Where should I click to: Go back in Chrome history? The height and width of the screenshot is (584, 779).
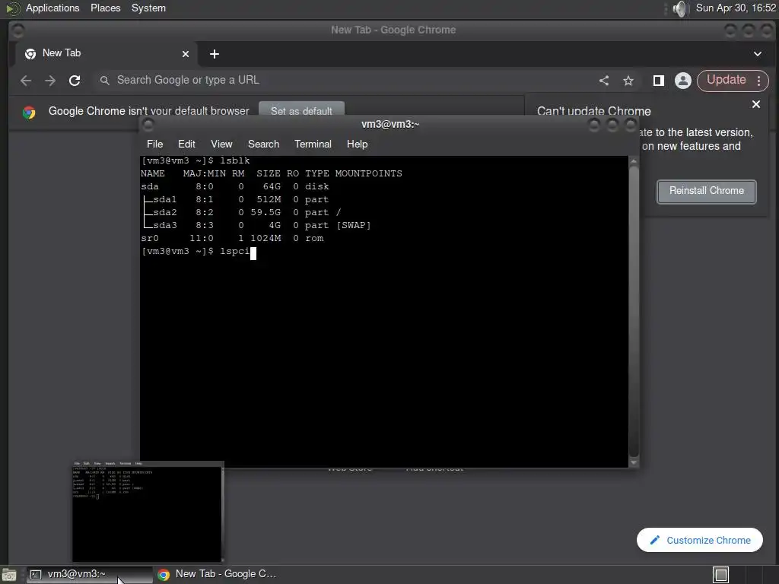click(26, 81)
